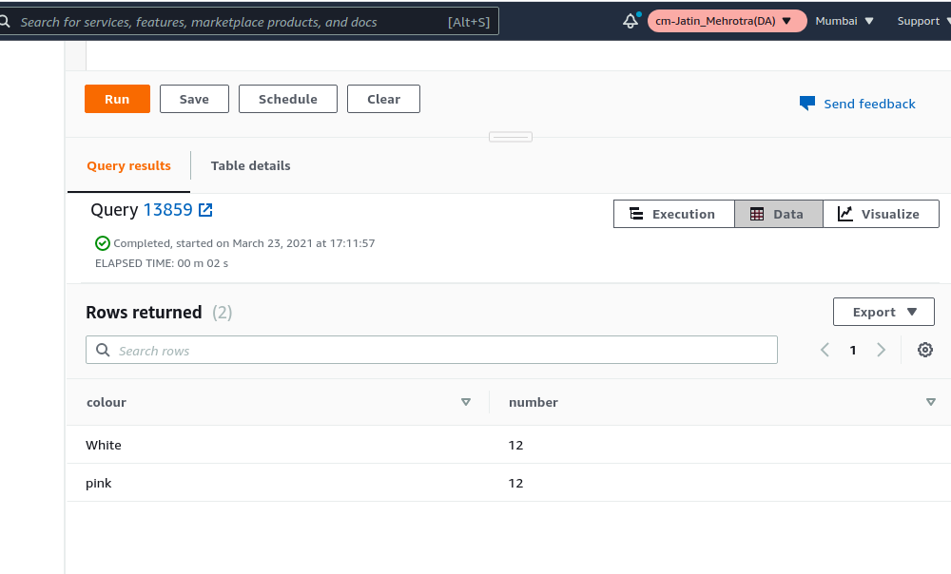The height and width of the screenshot is (574, 951).
Task: Run the query
Action: 117,99
